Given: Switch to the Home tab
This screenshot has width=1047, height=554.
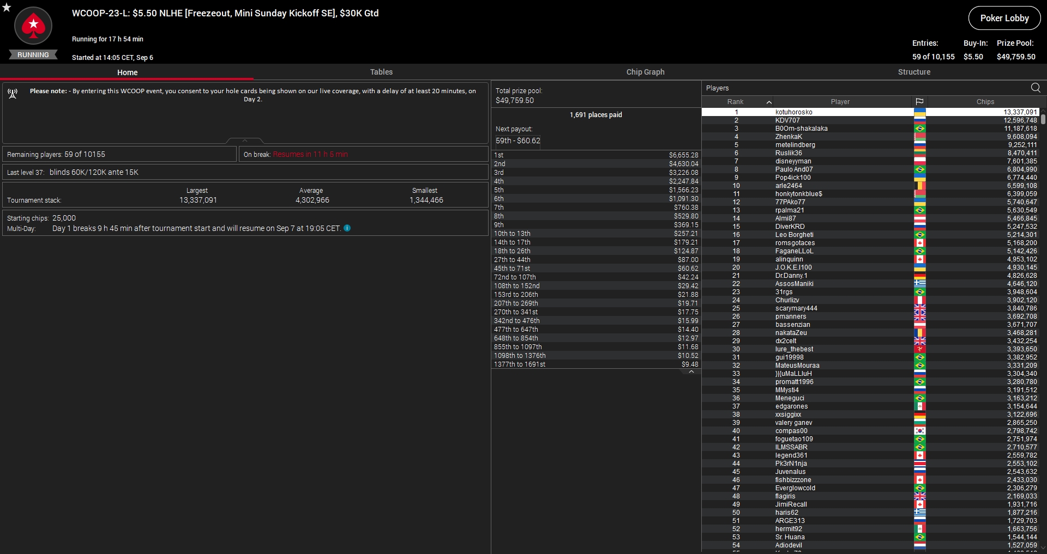Looking at the screenshot, I should [x=127, y=72].
